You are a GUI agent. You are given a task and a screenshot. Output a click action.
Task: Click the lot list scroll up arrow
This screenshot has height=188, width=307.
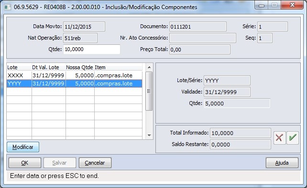(x=149, y=67)
